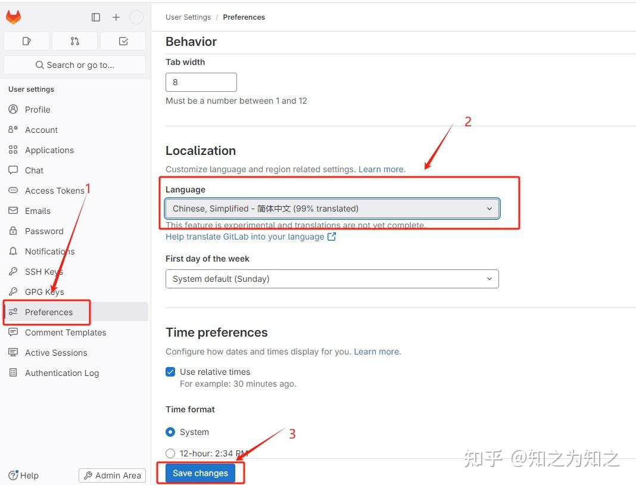This screenshot has width=636, height=485.
Task: Click the plus create new icon
Action: click(x=116, y=17)
